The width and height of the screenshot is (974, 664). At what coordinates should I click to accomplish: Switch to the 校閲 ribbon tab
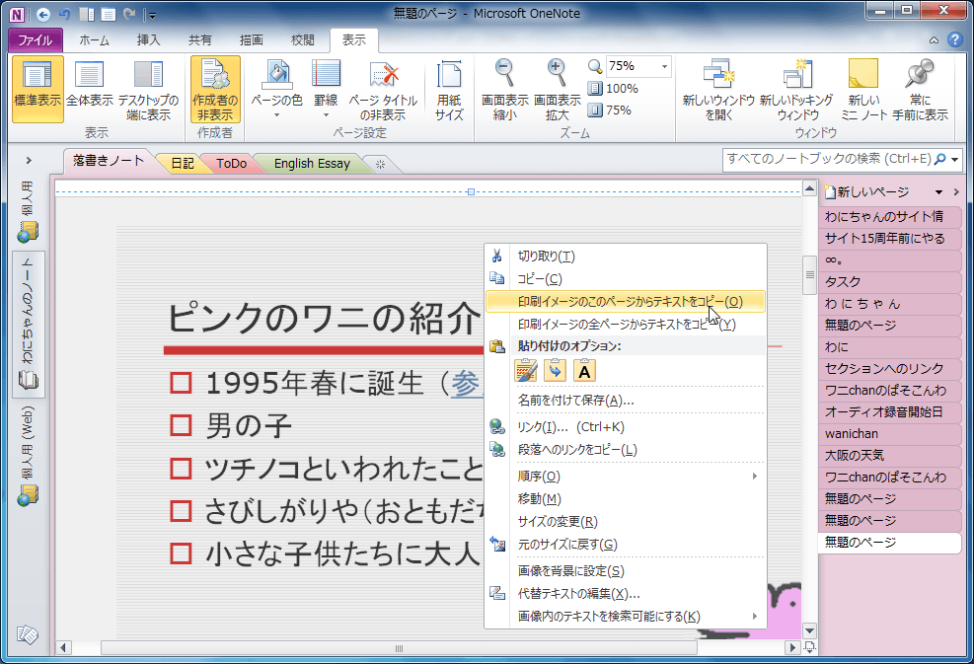tap(303, 40)
